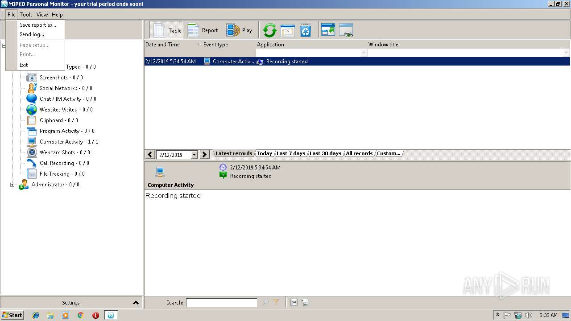Viewport: 571px width, 321px height.
Task: Click the Computer Activity detail icon
Action: [x=160, y=172]
